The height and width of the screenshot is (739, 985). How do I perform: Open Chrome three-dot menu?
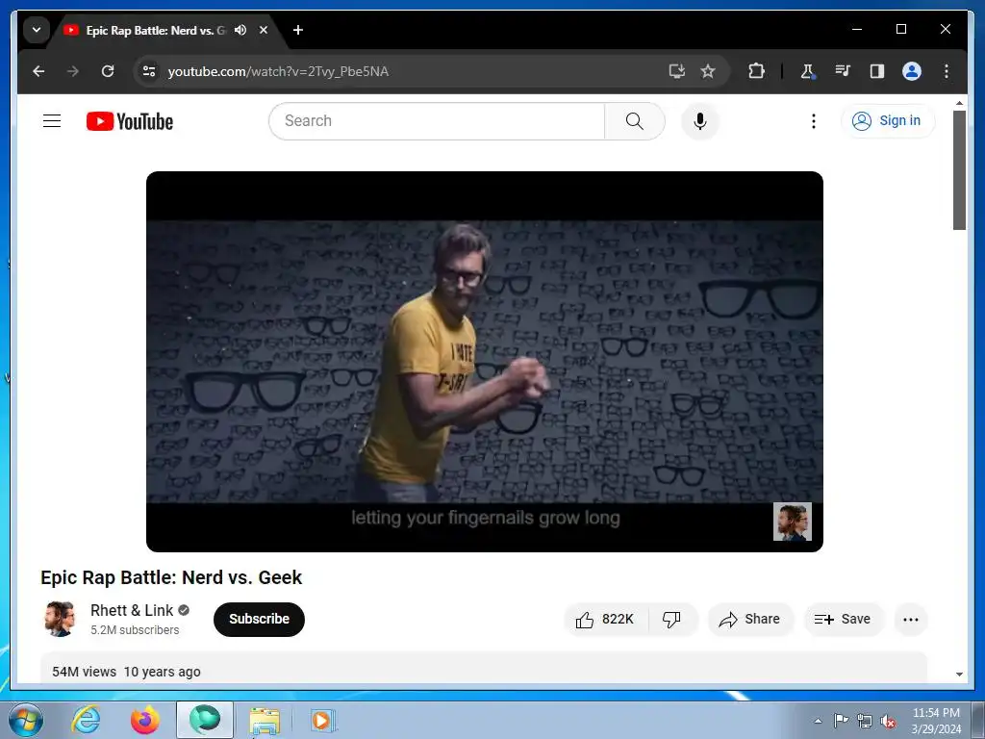947,71
